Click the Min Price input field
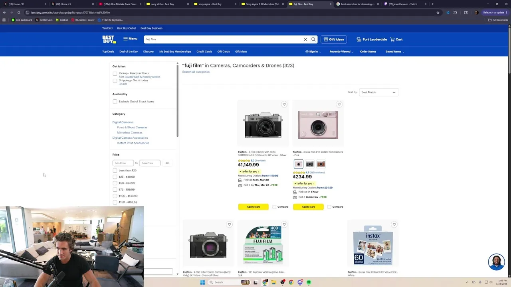This screenshot has width=511, height=287. pyautogui.click(x=123, y=163)
